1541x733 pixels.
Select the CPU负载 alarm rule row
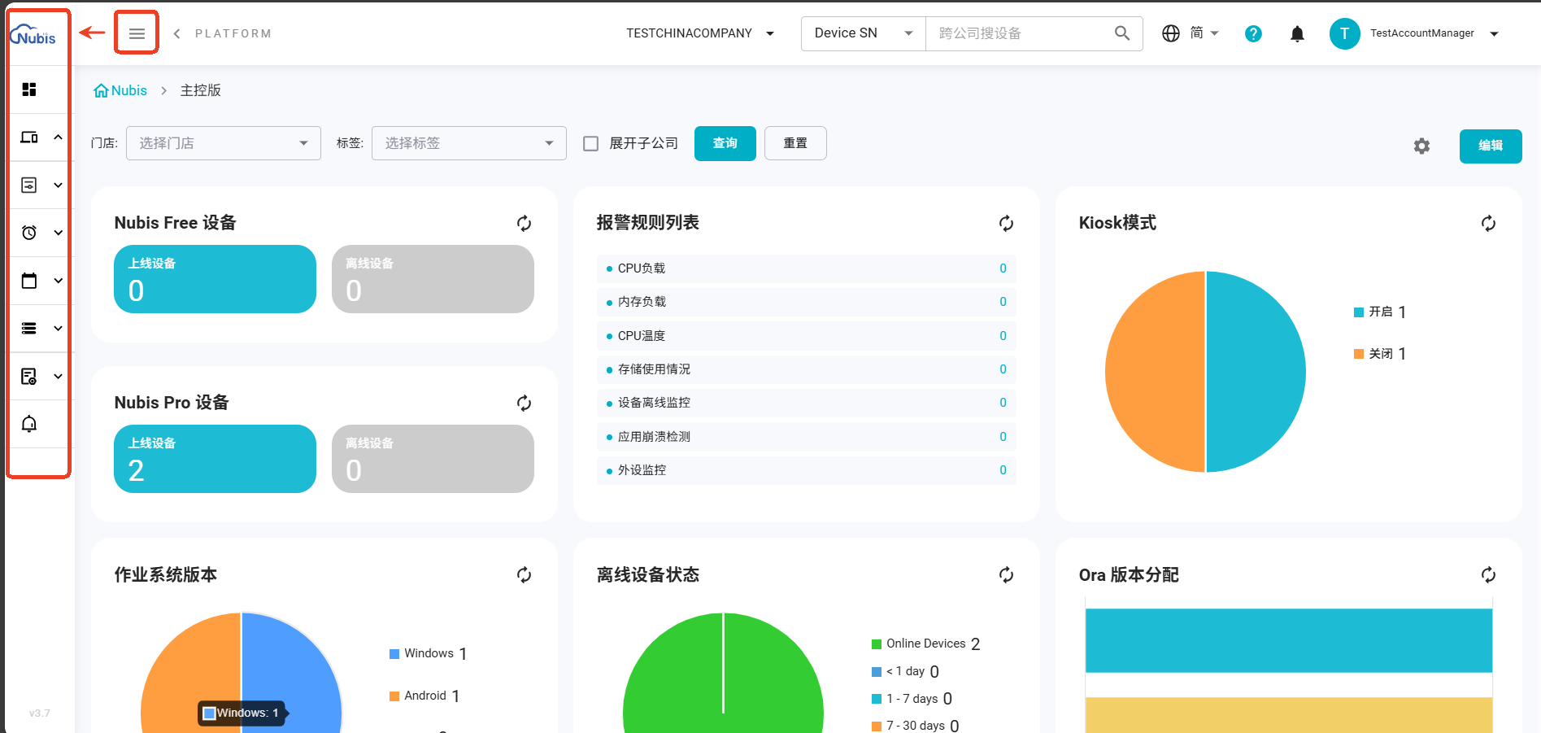[807, 268]
